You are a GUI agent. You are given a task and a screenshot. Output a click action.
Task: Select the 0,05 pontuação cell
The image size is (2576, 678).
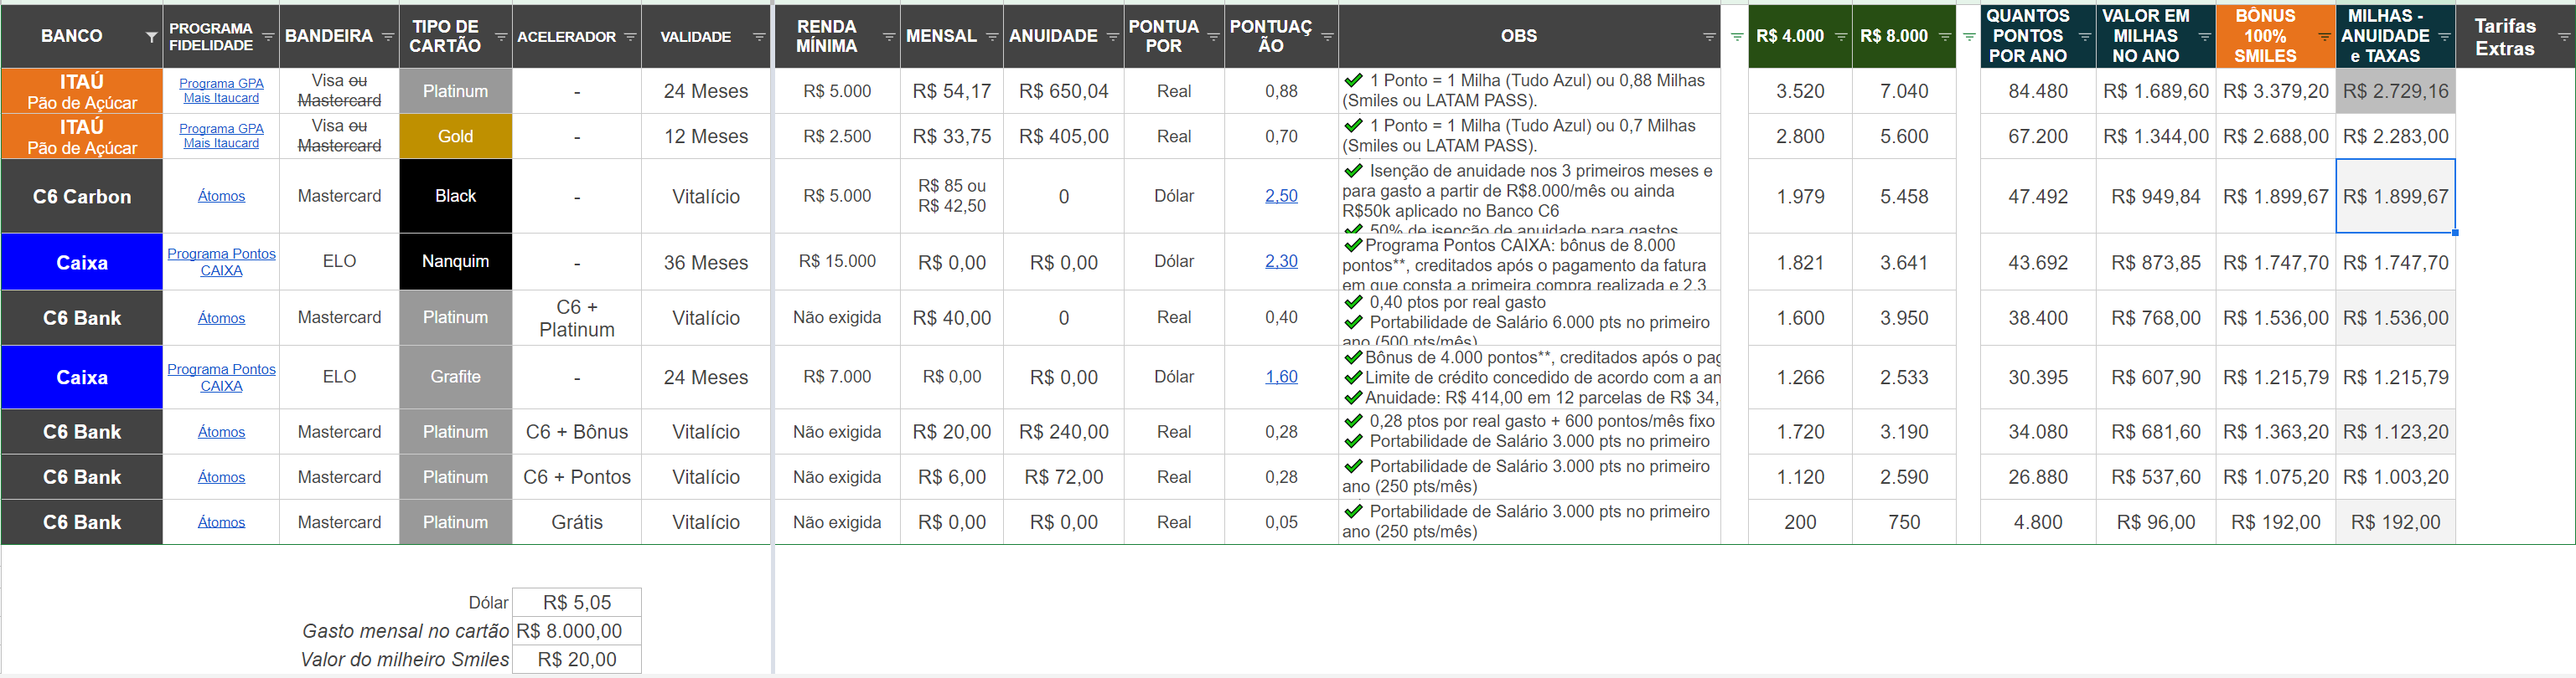1281,521
